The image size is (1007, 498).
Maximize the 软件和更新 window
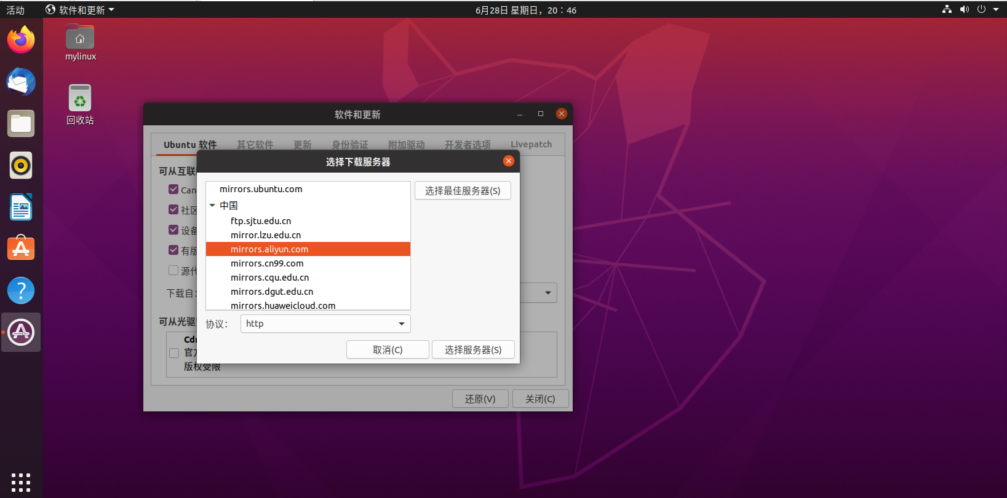(541, 114)
